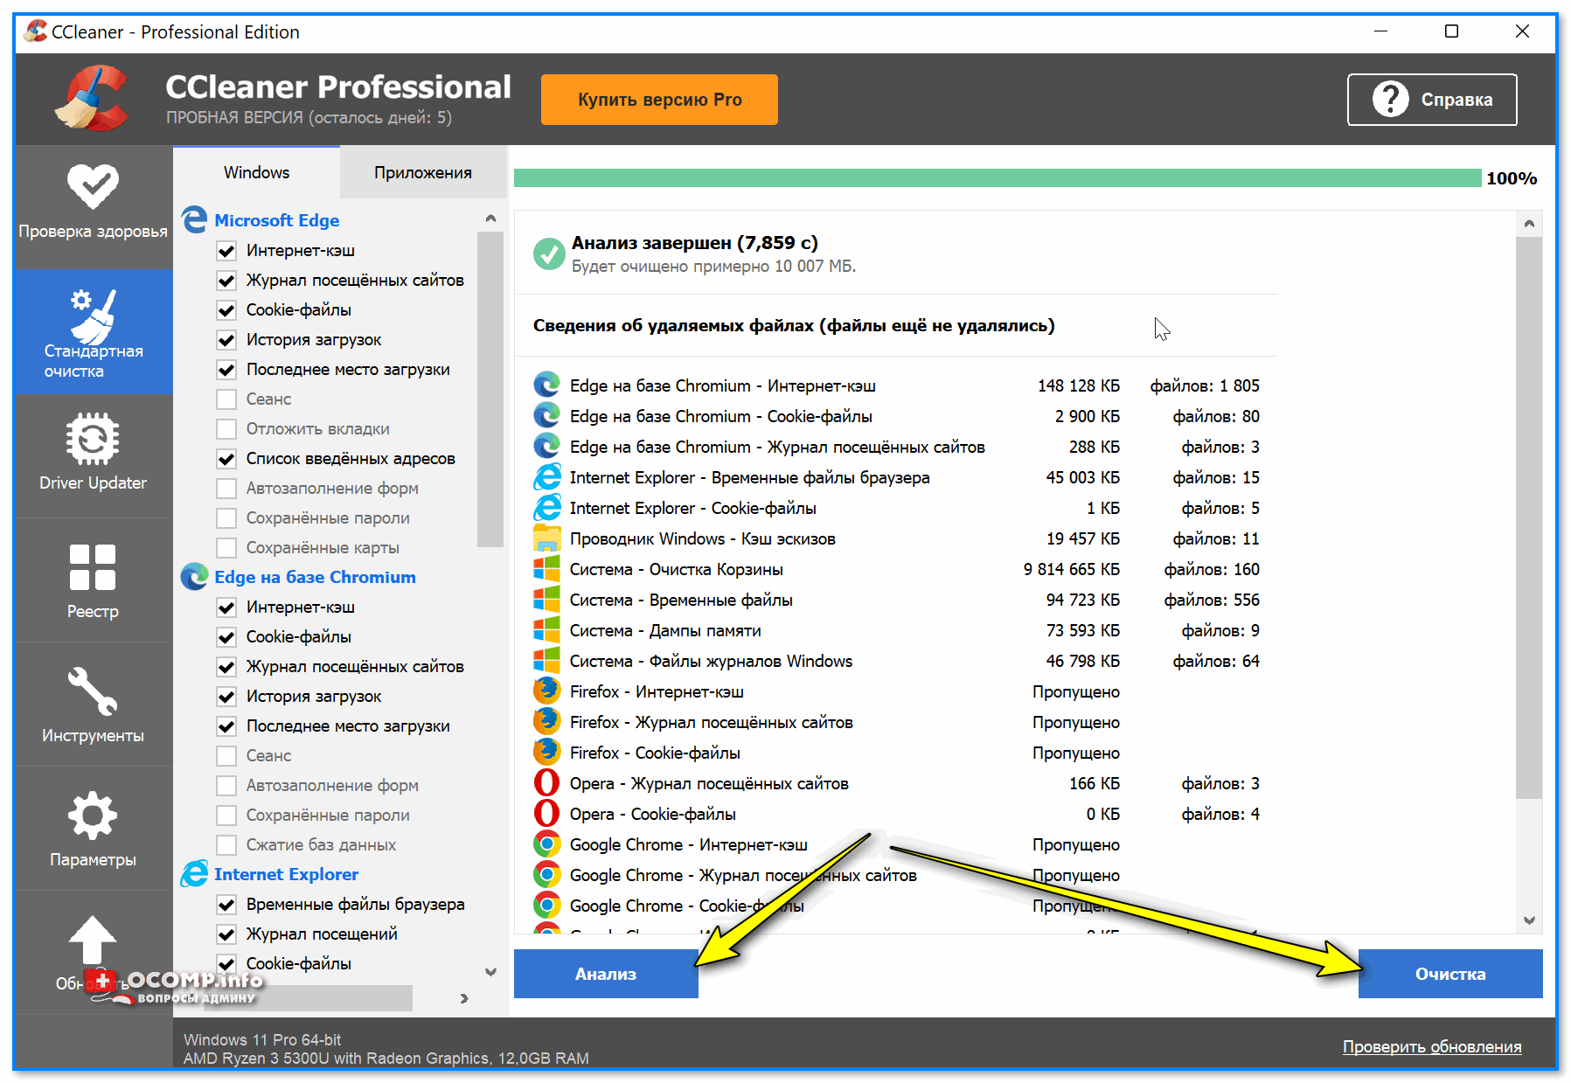Click the question mark Help icon
This screenshot has height=1083, width=1571.
1390,100
